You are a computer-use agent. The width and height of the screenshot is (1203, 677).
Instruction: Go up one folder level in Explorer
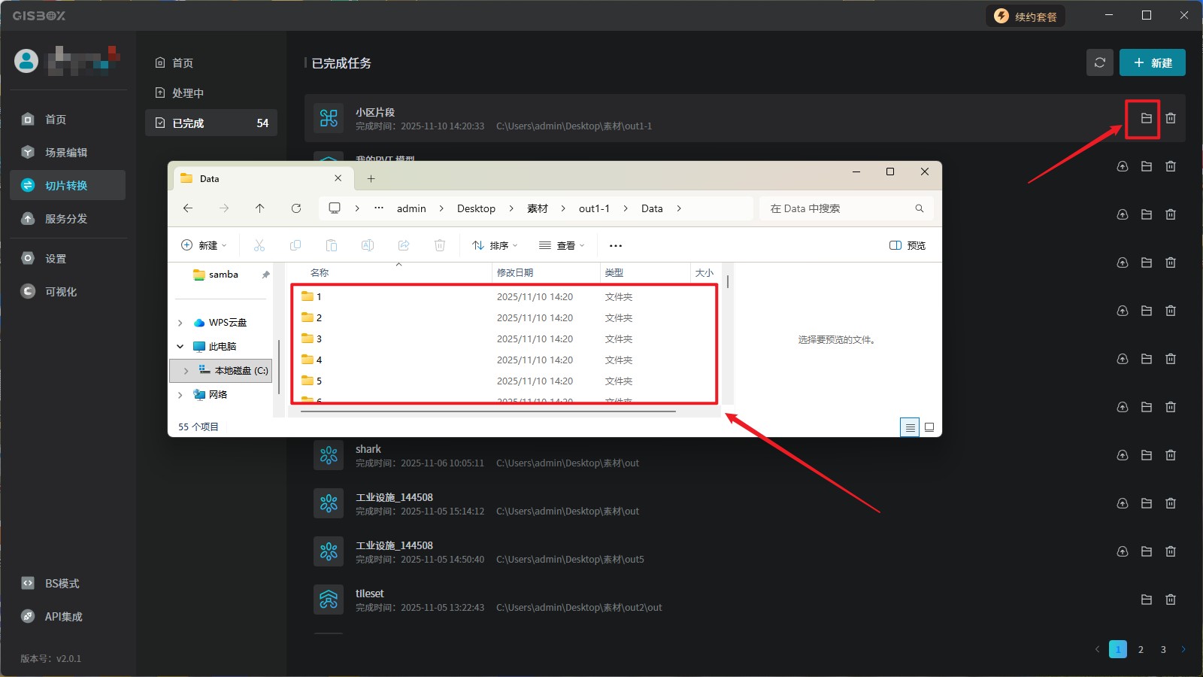tap(259, 208)
